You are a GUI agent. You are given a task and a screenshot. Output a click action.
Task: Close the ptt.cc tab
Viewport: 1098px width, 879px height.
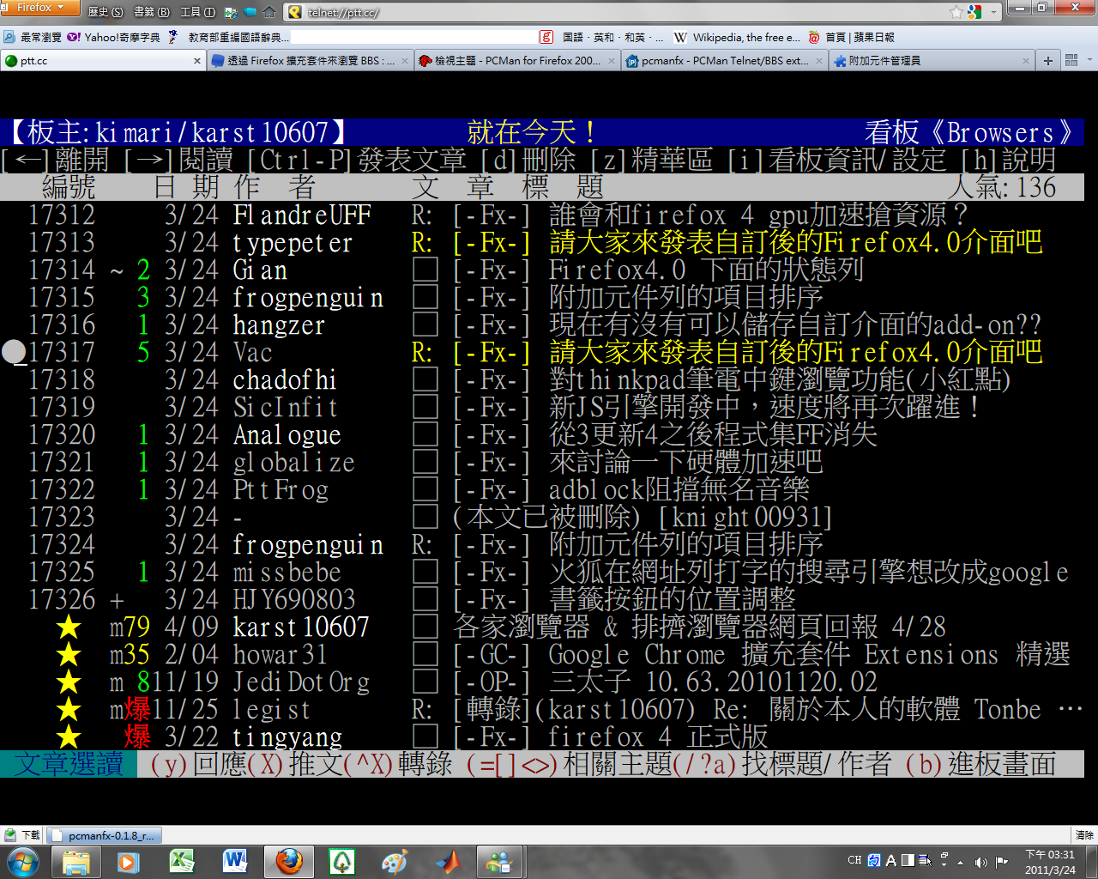tap(197, 61)
